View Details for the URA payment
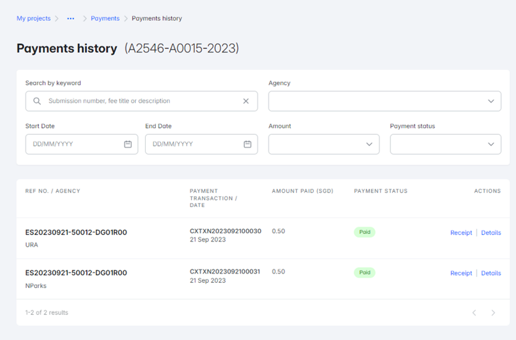Viewport: 516px width, 340px height. (x=490, y=233)
